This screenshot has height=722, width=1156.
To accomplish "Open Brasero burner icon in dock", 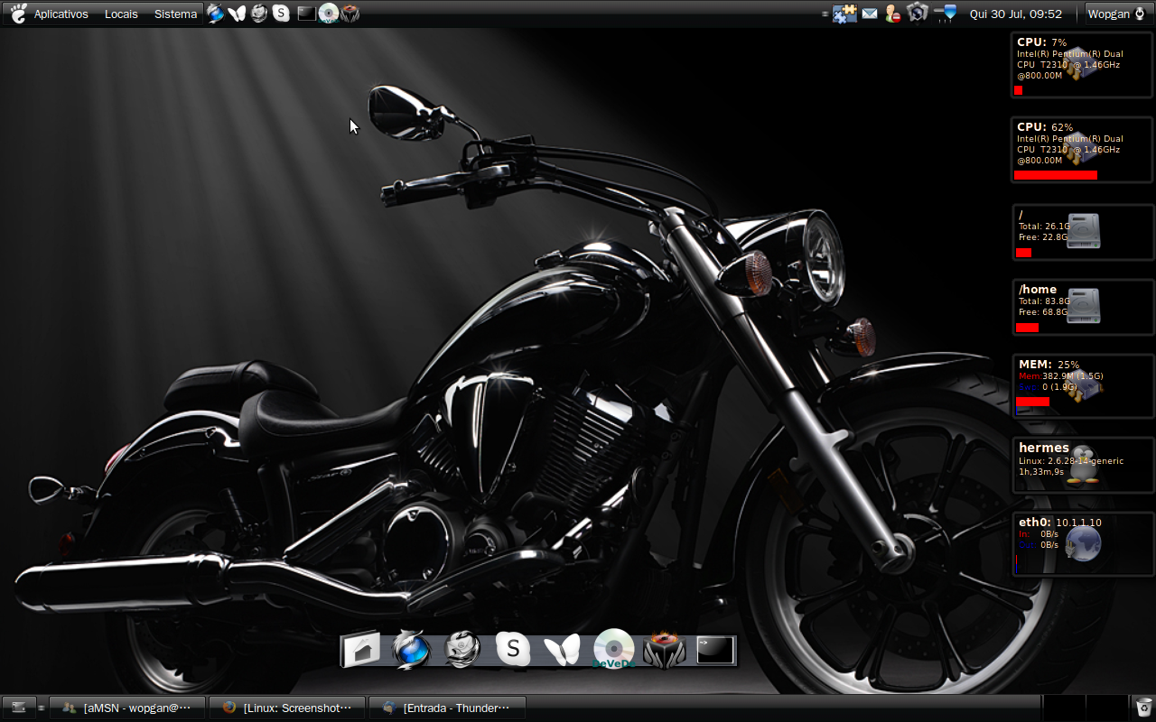I will (x=665, y=650).
